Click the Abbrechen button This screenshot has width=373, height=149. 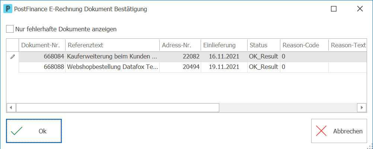pyautogui.click(x=339, y=131)
